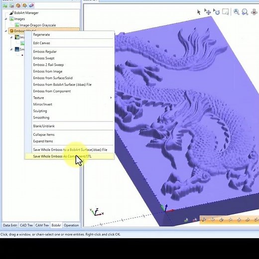This screenshot has height=259, width=259.
Task: Click the emboss pick toolbar icon with the cursor
Action: [x=25, y=5]
